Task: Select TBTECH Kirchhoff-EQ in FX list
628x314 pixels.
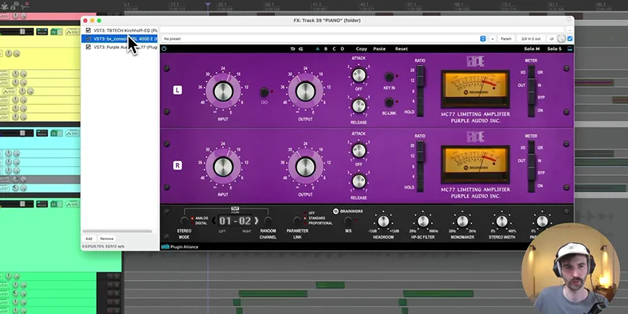Action: click(126, 31)
